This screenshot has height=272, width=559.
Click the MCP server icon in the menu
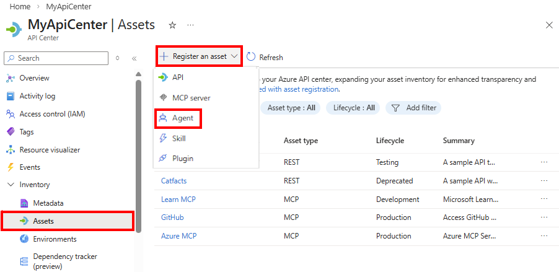coord(163,97)
